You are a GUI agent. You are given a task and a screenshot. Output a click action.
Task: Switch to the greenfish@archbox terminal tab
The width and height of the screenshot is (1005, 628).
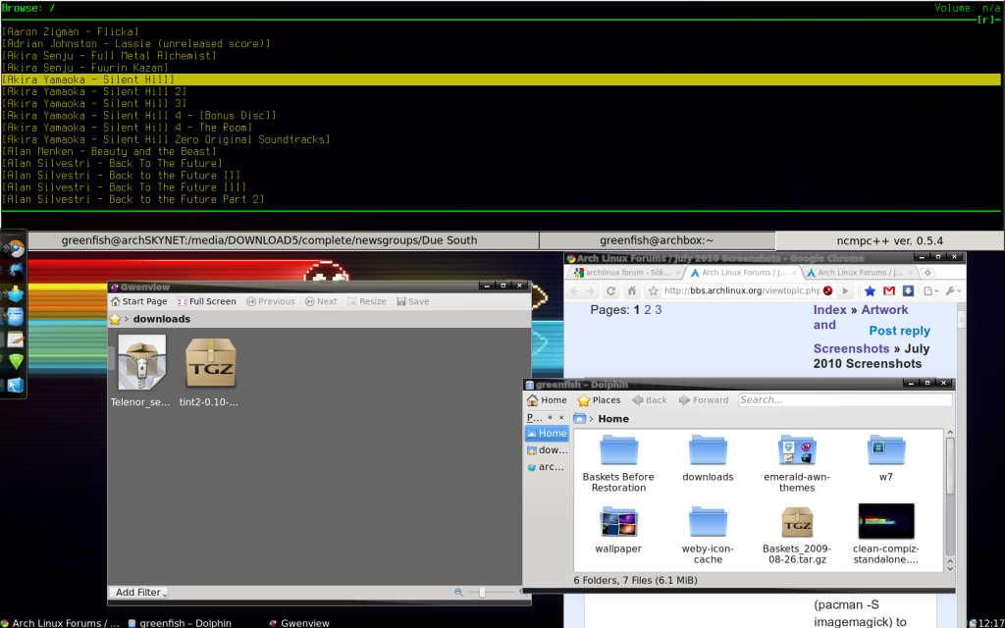click(x=657, y=241)
